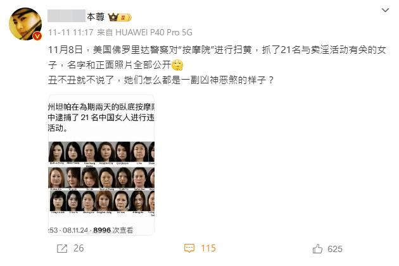The image size is (399, 266).
Task: Click the orange verified V badge
Action: (37, 36)
